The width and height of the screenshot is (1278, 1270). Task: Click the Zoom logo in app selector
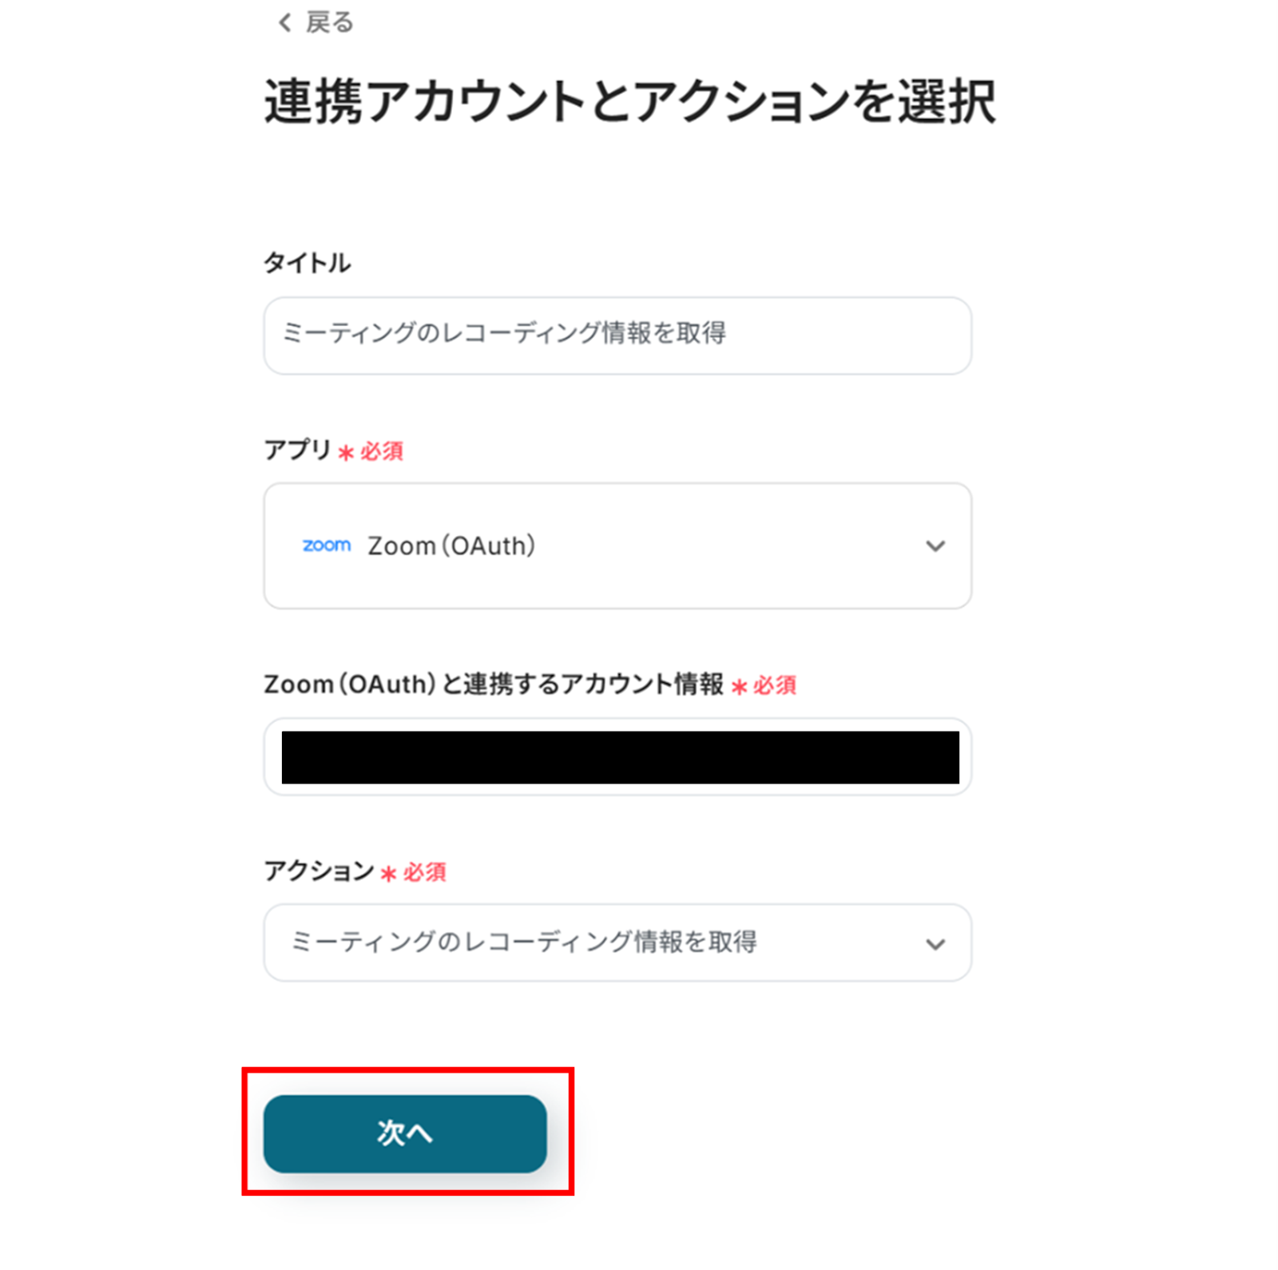[326, 546]
